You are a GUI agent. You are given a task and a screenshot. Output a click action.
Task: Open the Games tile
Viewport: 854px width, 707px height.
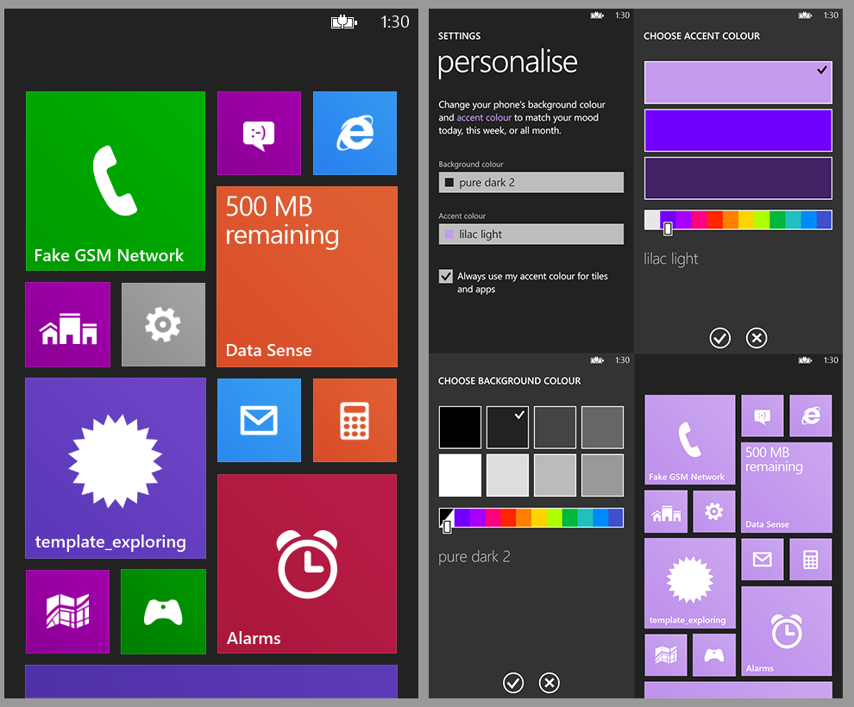(163, 611)
